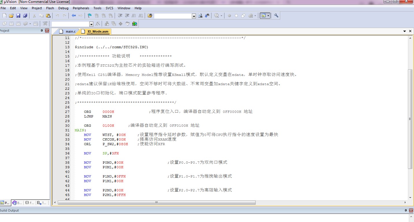Open the Flash menu
Image resolution: width=414 pixels, height=222 pixels.
(50, 8)
